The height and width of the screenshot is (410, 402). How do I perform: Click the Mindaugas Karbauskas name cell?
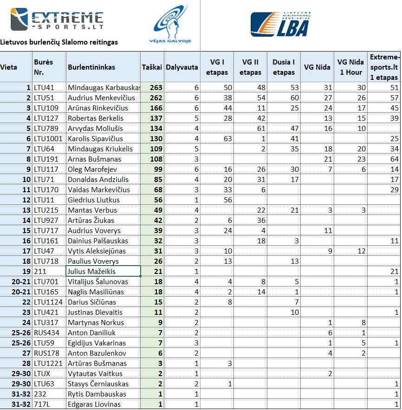tap(103, 87)
